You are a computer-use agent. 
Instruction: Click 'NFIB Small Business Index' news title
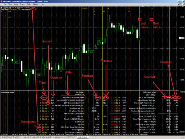click(x=73, y=98)
